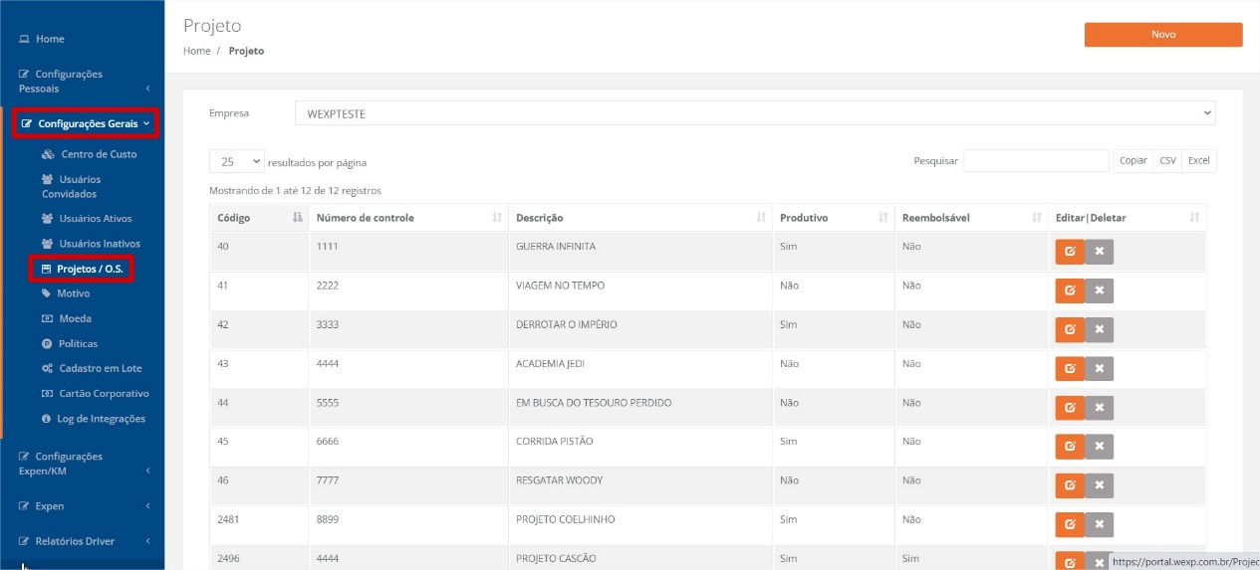Open edit for PROJETO COELHINHO
This screenshot has height=570, width=1260.
[1069, 524]
